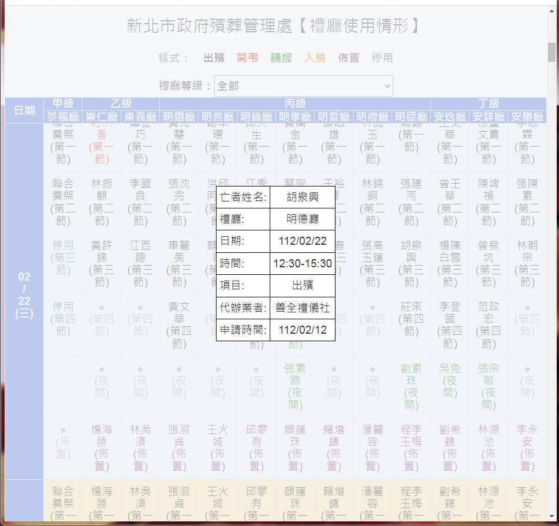Open 劉素珠 night session entry

(x=411, y=386)
